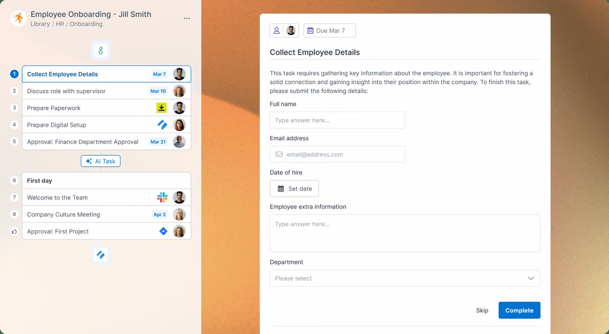Image resolution: width=609 pixels, height=334 pixels.
Task: Click the Full name input field
Action: tap(337, 120)
